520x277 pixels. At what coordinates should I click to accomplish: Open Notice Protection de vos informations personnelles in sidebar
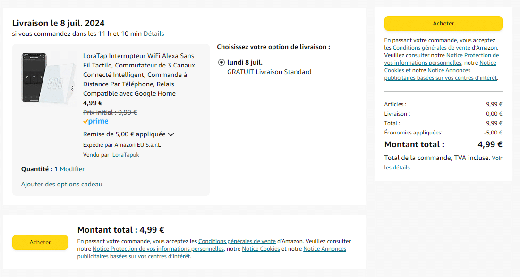point(442,59)
